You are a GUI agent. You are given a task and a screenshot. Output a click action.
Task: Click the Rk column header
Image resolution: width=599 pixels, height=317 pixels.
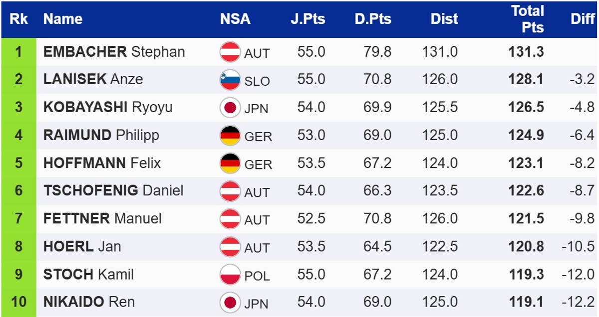pos(19,19)
